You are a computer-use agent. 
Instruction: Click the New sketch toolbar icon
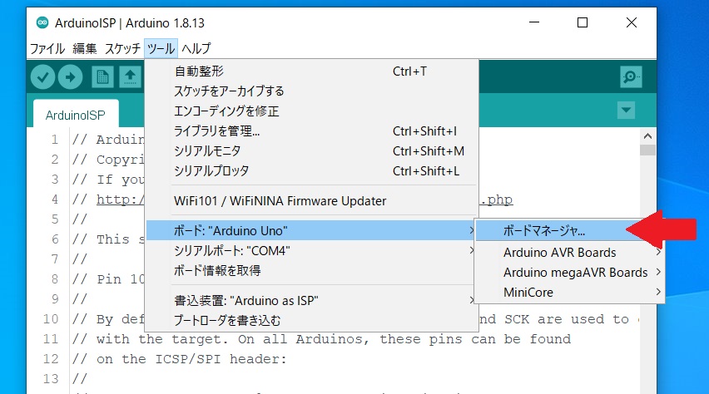click(x=102, y=76)
